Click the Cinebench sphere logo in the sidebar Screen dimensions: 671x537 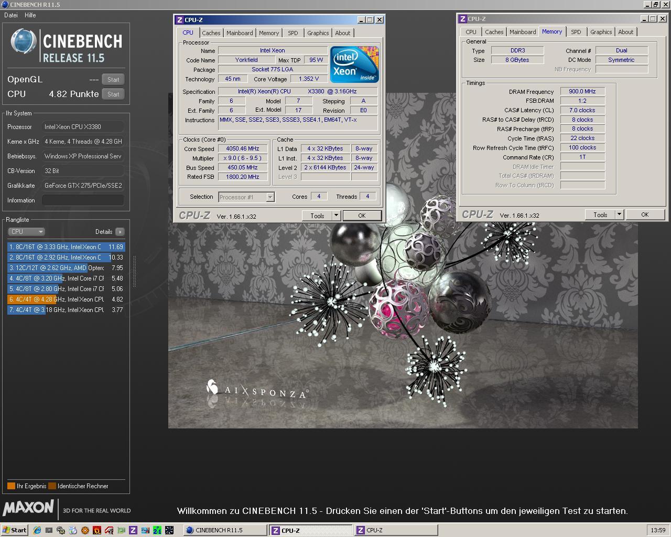tap(24, 42)
